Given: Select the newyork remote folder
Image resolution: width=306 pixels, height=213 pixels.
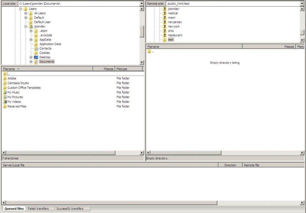Looking at the screenshot, I should pyautogui.click(x=174, y=27).
